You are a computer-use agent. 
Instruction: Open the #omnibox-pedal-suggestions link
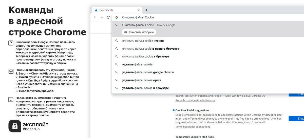193,127
